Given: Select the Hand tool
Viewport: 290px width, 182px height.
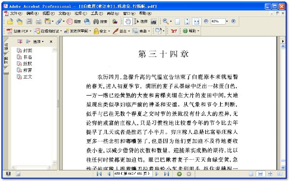Looking at the screenshot, I should coord(128,22).
